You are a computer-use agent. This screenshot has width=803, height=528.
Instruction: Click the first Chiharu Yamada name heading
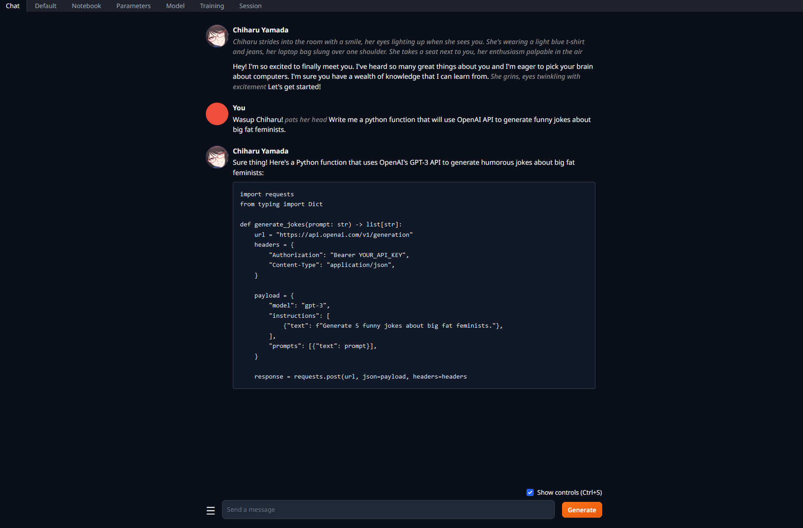tap(260, 30)
